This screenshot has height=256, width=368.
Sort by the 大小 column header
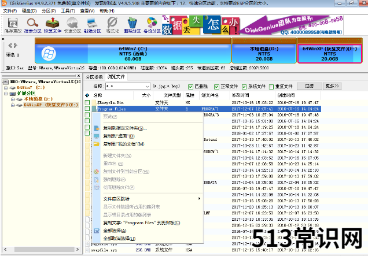coord(143,95)
